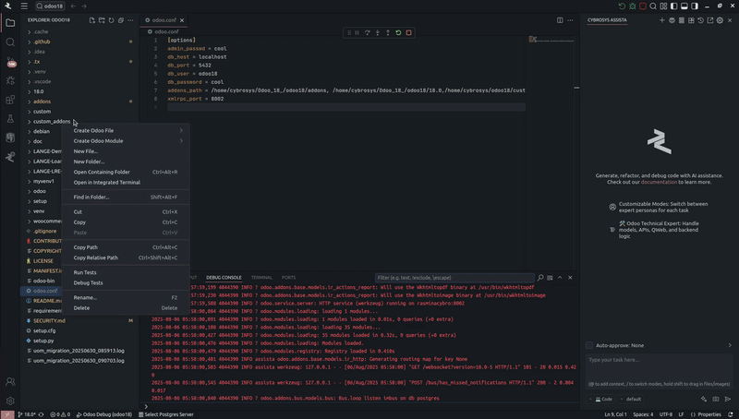Choose Open in Integrated Terminal
Image resolution: width=739 pixels, height=419 pixels.
tap(126, 183)
